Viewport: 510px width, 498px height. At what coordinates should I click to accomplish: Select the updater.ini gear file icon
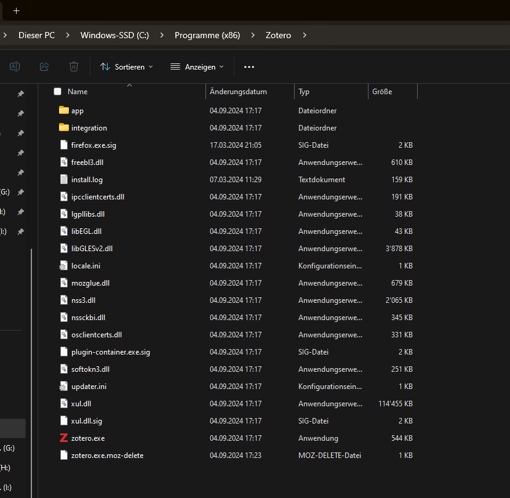[63, 387]
